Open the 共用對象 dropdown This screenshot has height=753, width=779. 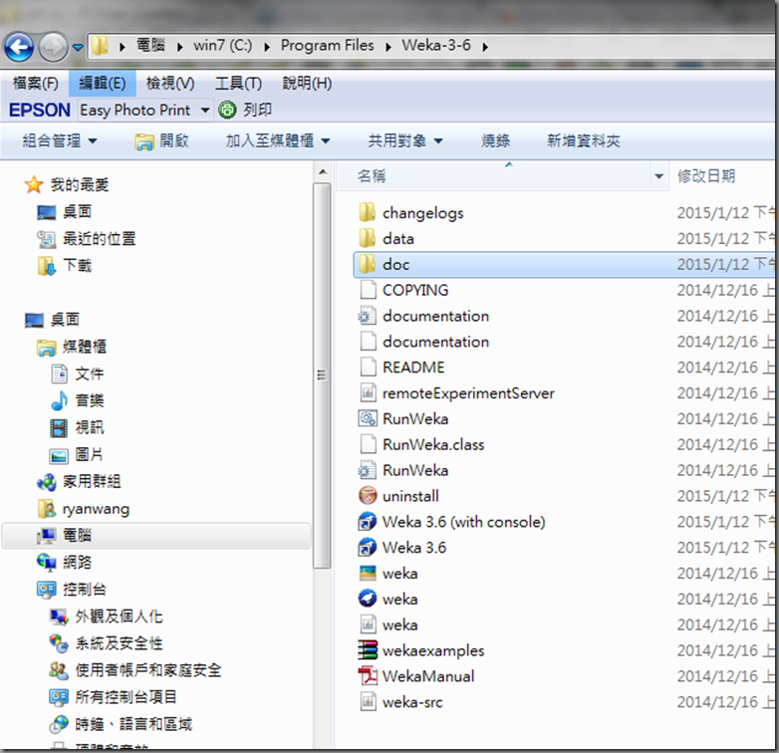click(x=404, y=140)
